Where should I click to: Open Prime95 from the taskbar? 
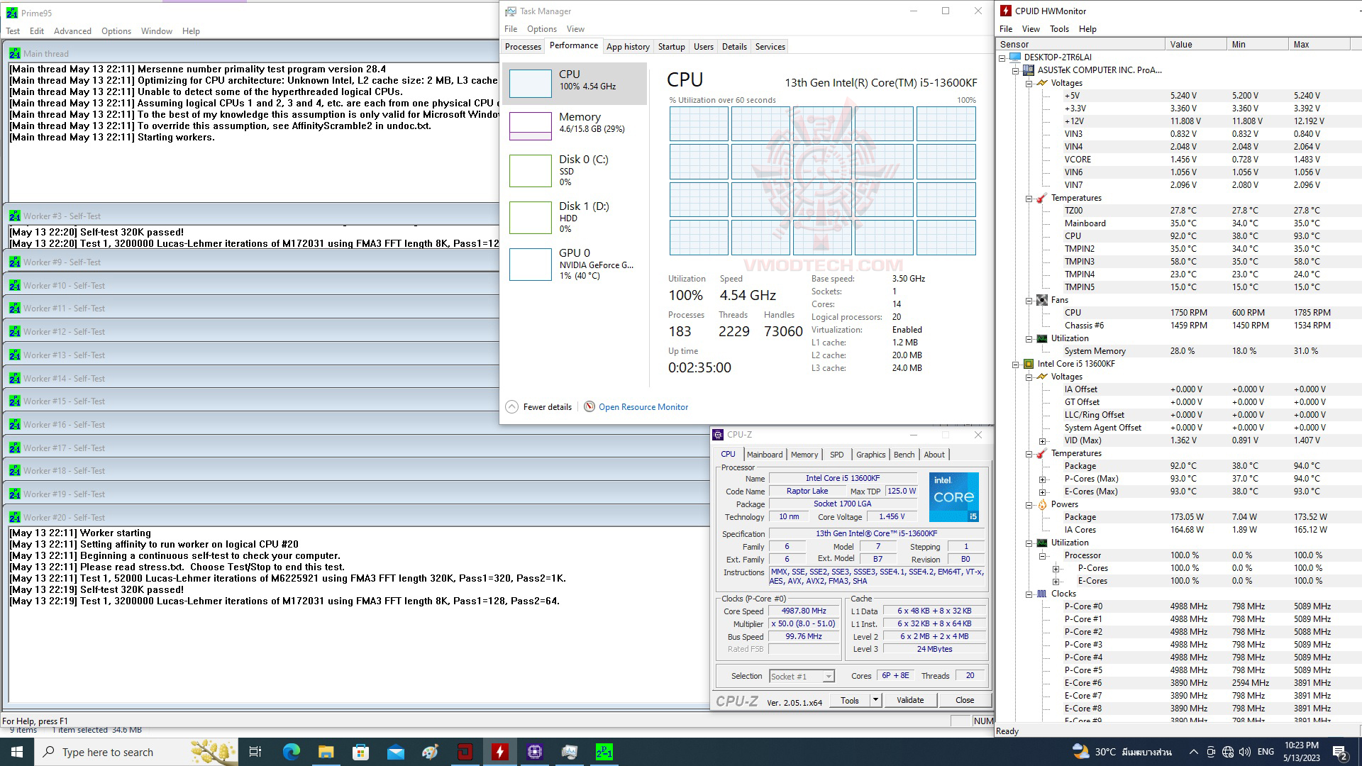point(604,752)
